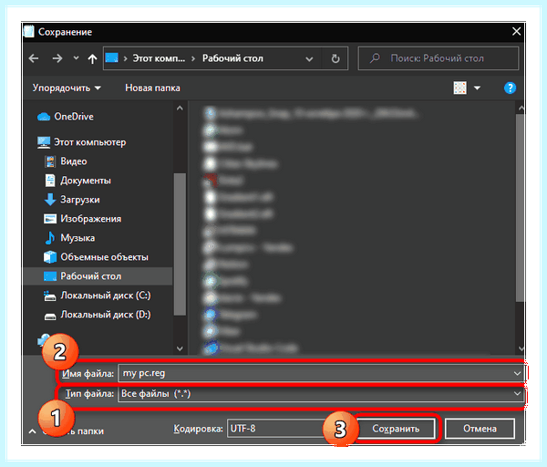This screenshot has width=547, height=467.
Task: Select 'Этот компьютер' in navigation pane
Action: coord(82,142)
